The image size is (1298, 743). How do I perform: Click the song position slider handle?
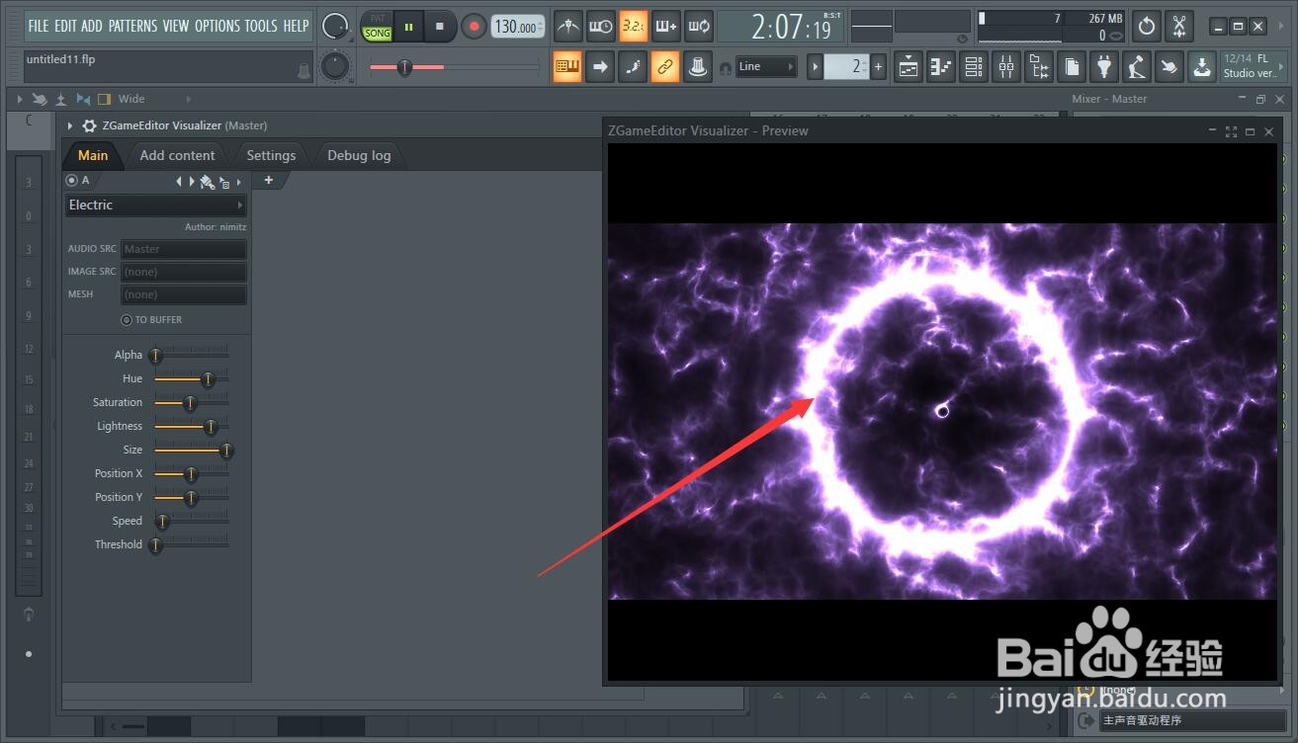(404, 67)
